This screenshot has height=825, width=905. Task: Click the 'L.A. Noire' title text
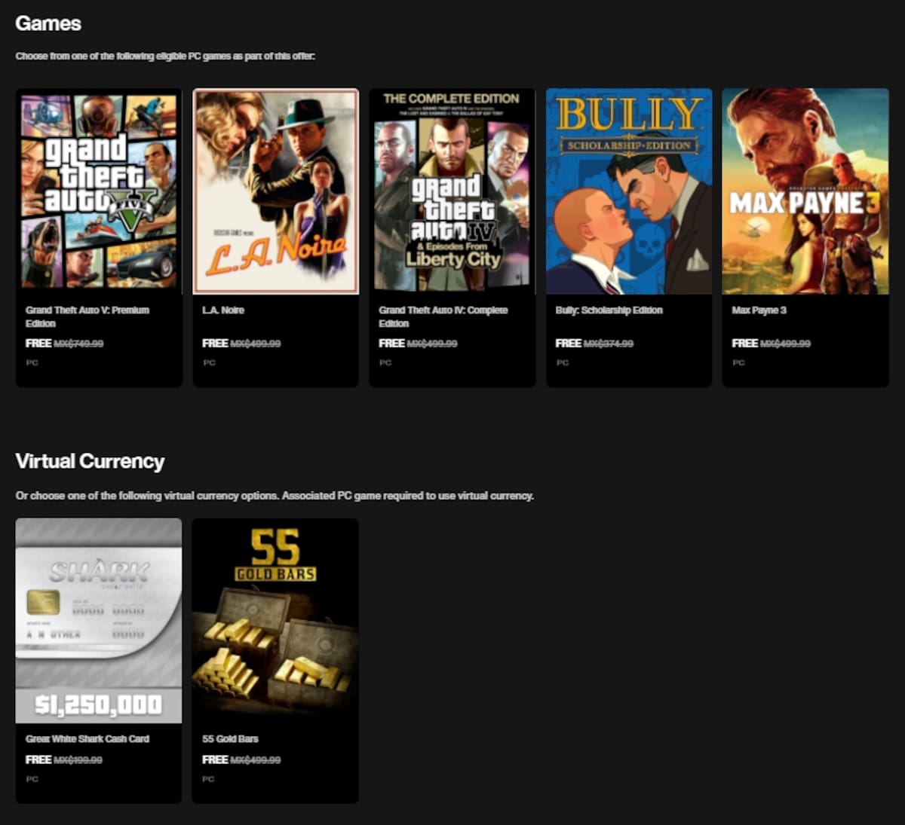223,310
